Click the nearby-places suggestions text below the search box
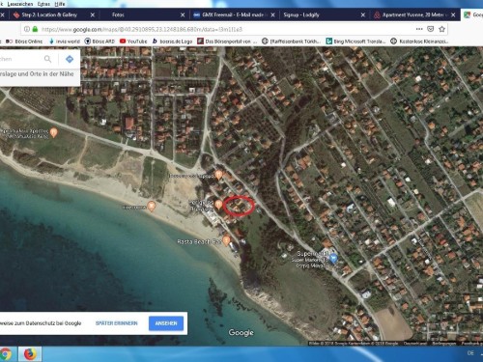The height and width of the screenshot is (362, 483). (37, 74)
